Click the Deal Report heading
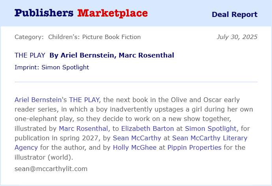Viewport: 272px width, 186px height. (235, 15)
